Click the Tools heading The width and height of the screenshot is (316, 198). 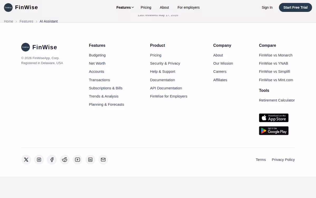point(264,91)
